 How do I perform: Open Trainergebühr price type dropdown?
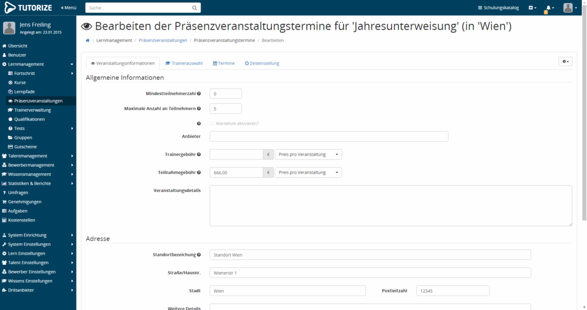308,154
